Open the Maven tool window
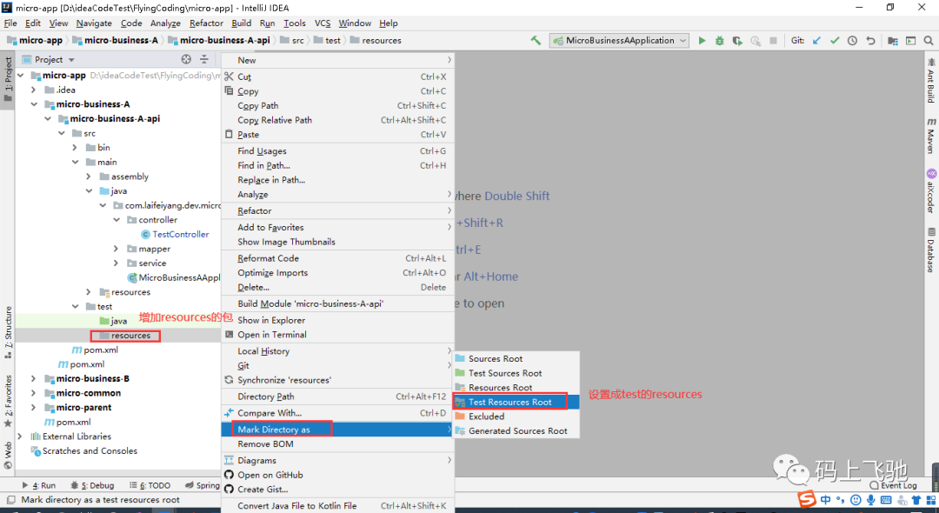The height and width of the screenshot is (513, 939). (930, 136)
